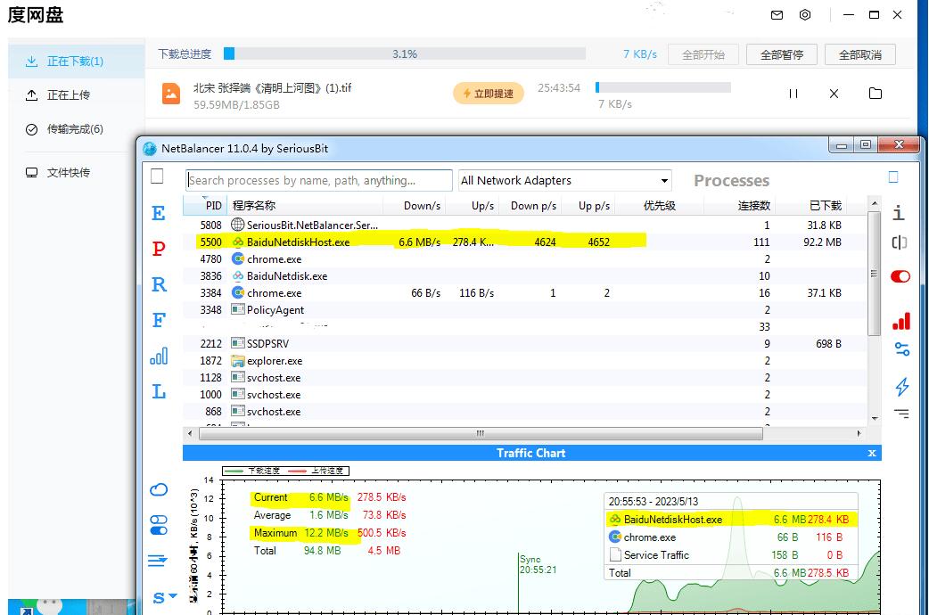Sort processes by the PID column header
Viewport: 929px width, 615px height.
[x=203, y=206]
